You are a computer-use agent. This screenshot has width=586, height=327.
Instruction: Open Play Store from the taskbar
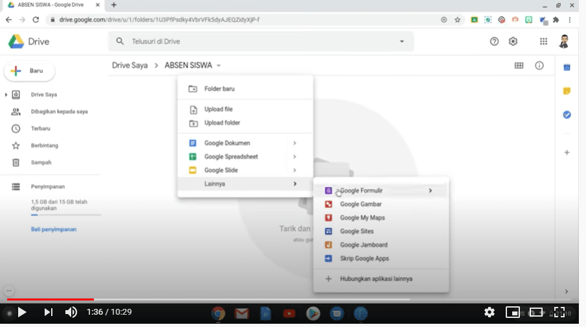click(313, 313)
